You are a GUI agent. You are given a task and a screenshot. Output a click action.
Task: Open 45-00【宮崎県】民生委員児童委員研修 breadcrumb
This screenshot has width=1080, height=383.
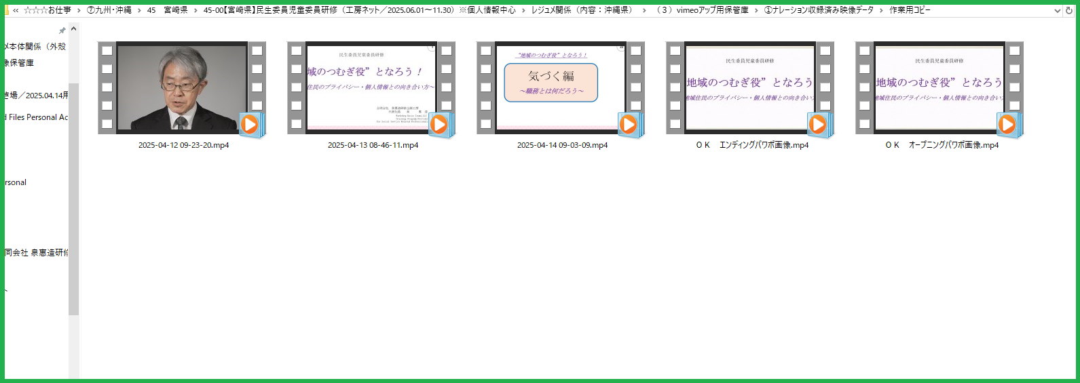tap(360, 10)
